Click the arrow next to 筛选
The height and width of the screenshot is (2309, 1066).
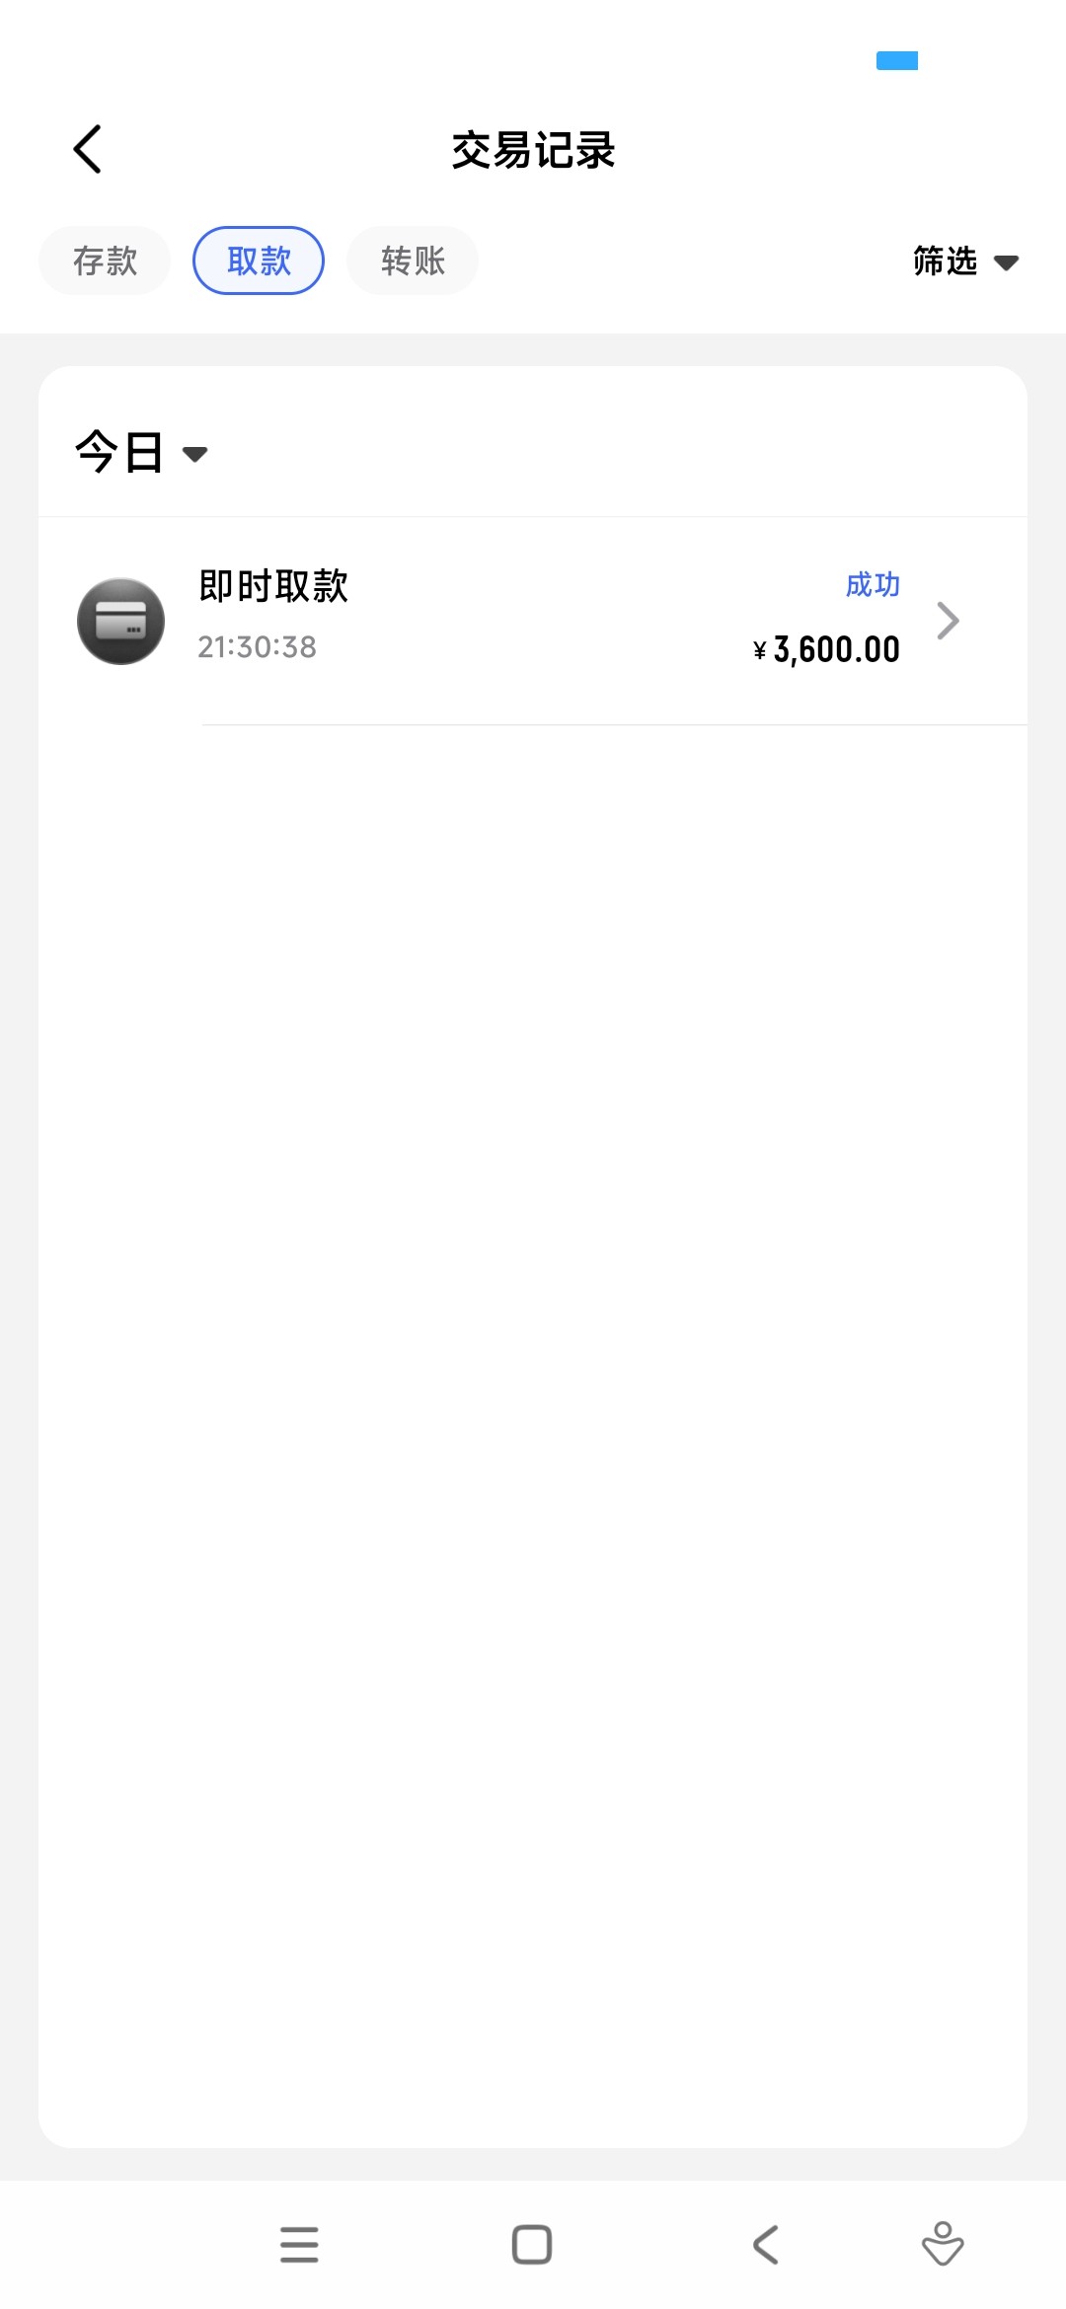(x=1006, y=262)
